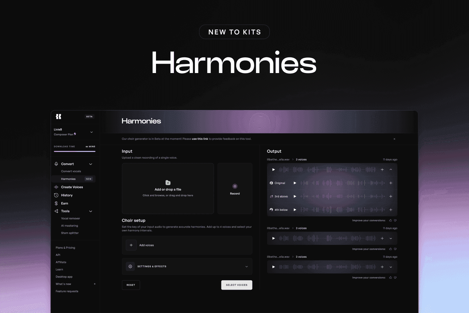Click the plus icon on the 3rd above row
Image resolution: width=469 pixels, height=313 pixels.
391,196
